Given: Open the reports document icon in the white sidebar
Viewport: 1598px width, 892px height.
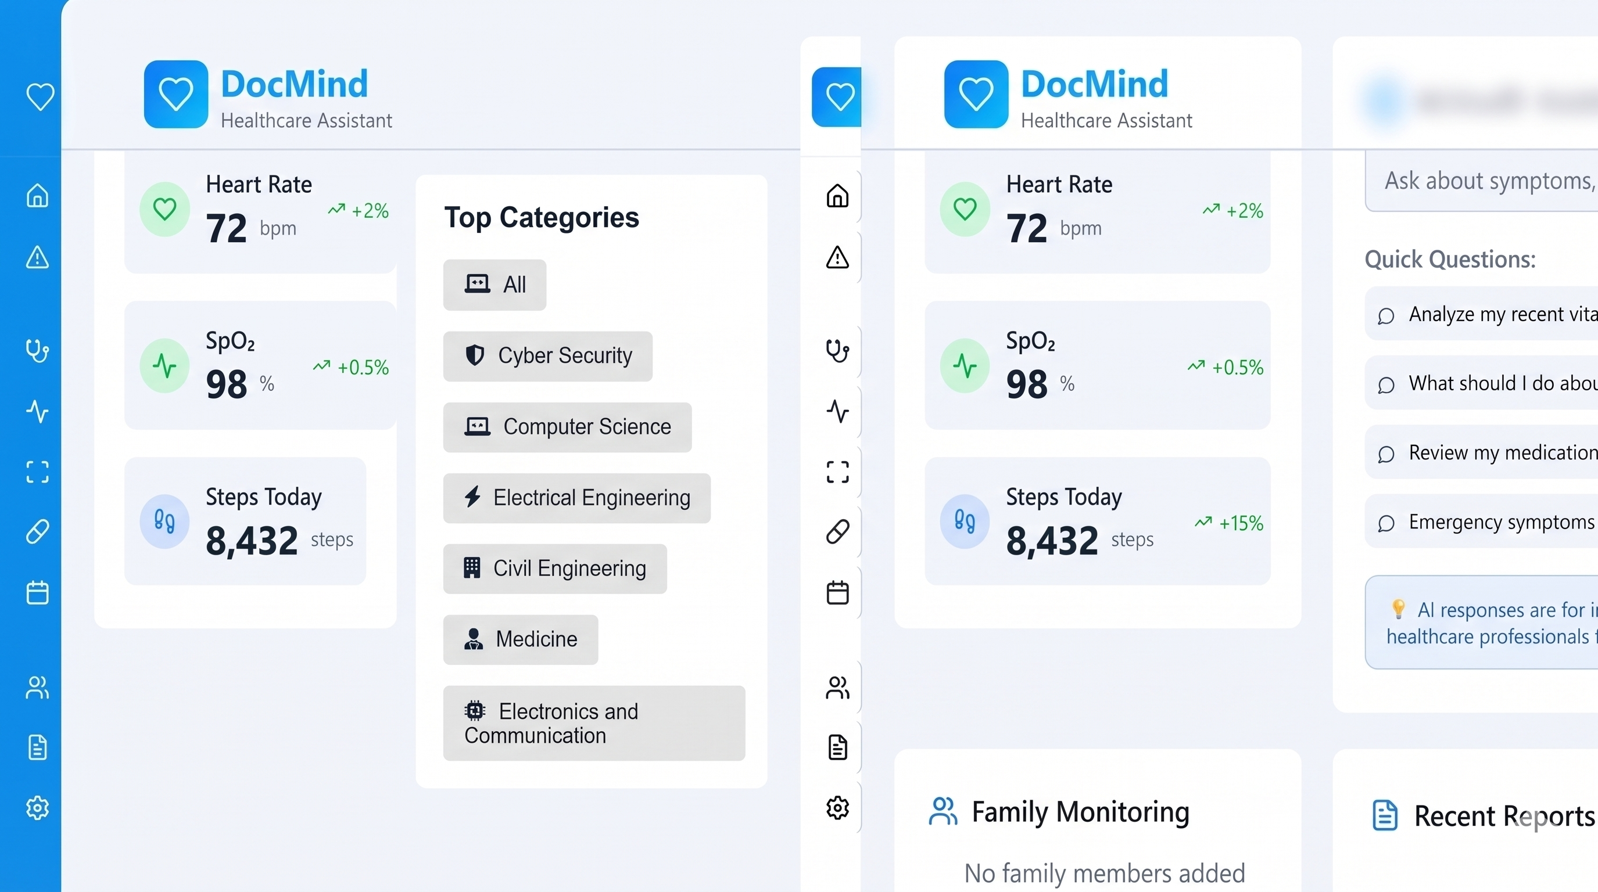Looking at the screenshot, I should (837, 747).
